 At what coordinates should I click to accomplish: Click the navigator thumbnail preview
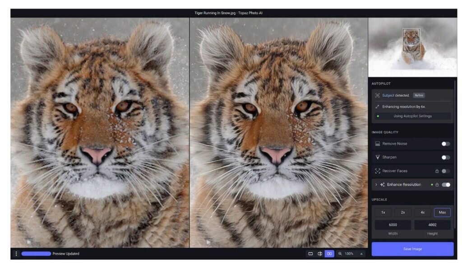tap(412, 47)
